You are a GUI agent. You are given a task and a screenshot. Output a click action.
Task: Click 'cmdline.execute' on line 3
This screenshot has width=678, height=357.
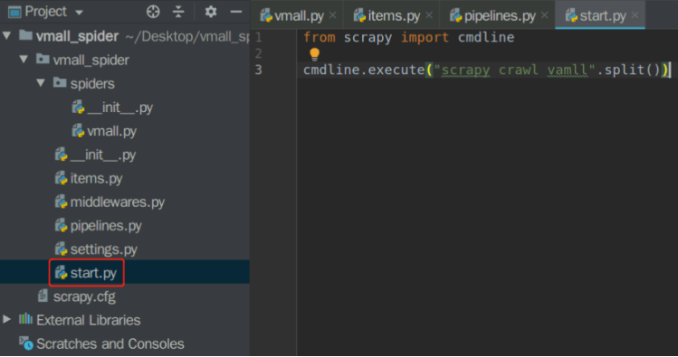[364, 70]
